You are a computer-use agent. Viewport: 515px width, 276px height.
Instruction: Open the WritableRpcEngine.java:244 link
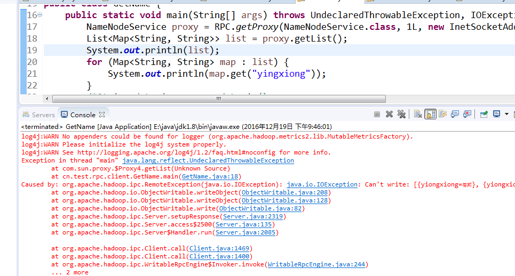[316, 264]
